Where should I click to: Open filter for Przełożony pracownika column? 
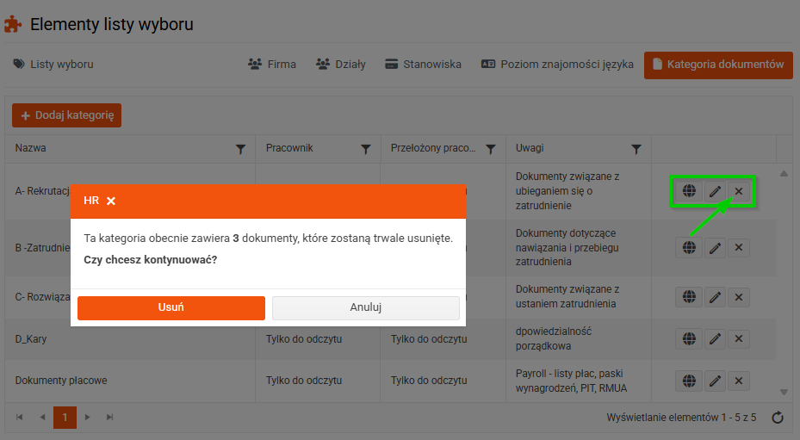(490, 149)
